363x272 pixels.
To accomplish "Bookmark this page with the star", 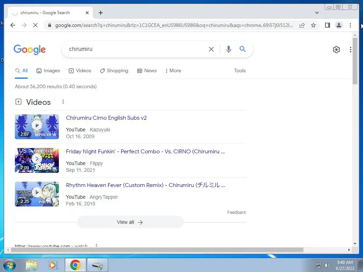I will [313, 25].
